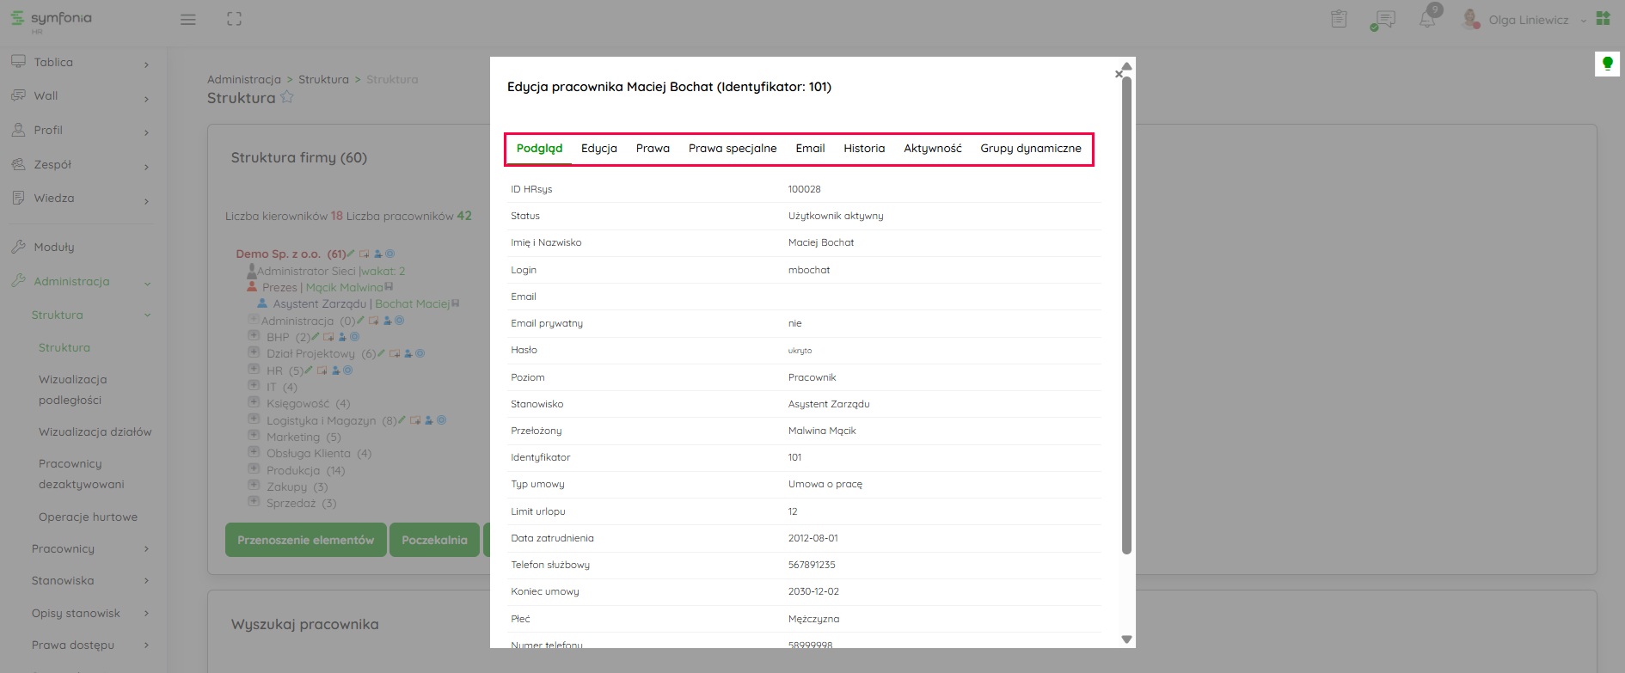Expand the Marketing department tree node

[x=254, y=436]
